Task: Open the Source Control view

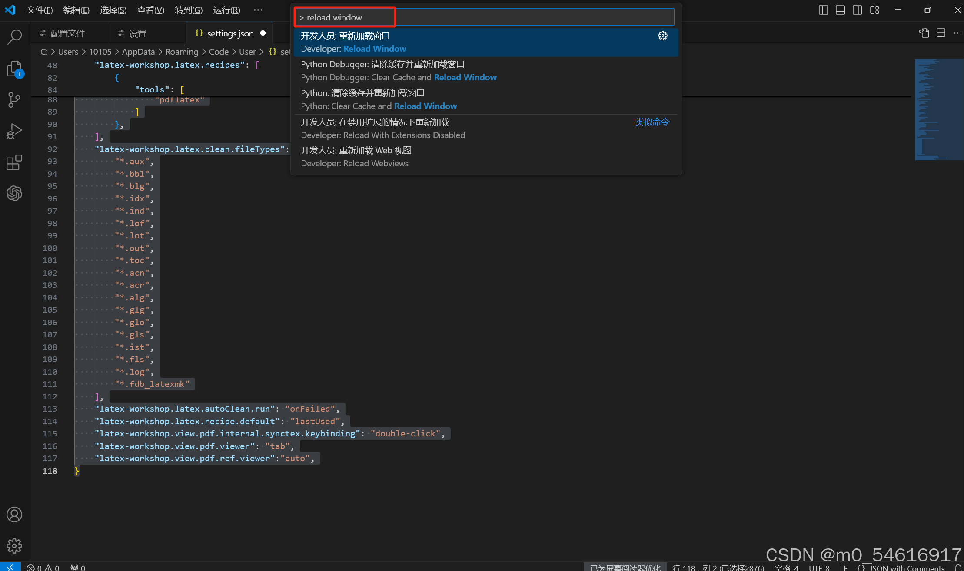Action: (14, 99)
